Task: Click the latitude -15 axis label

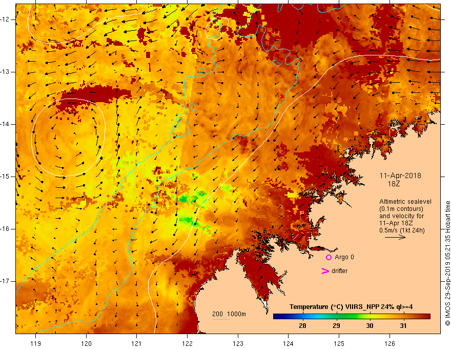Action: (5, 177)
